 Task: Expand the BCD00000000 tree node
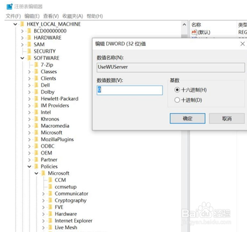click(x=22, y=31)
